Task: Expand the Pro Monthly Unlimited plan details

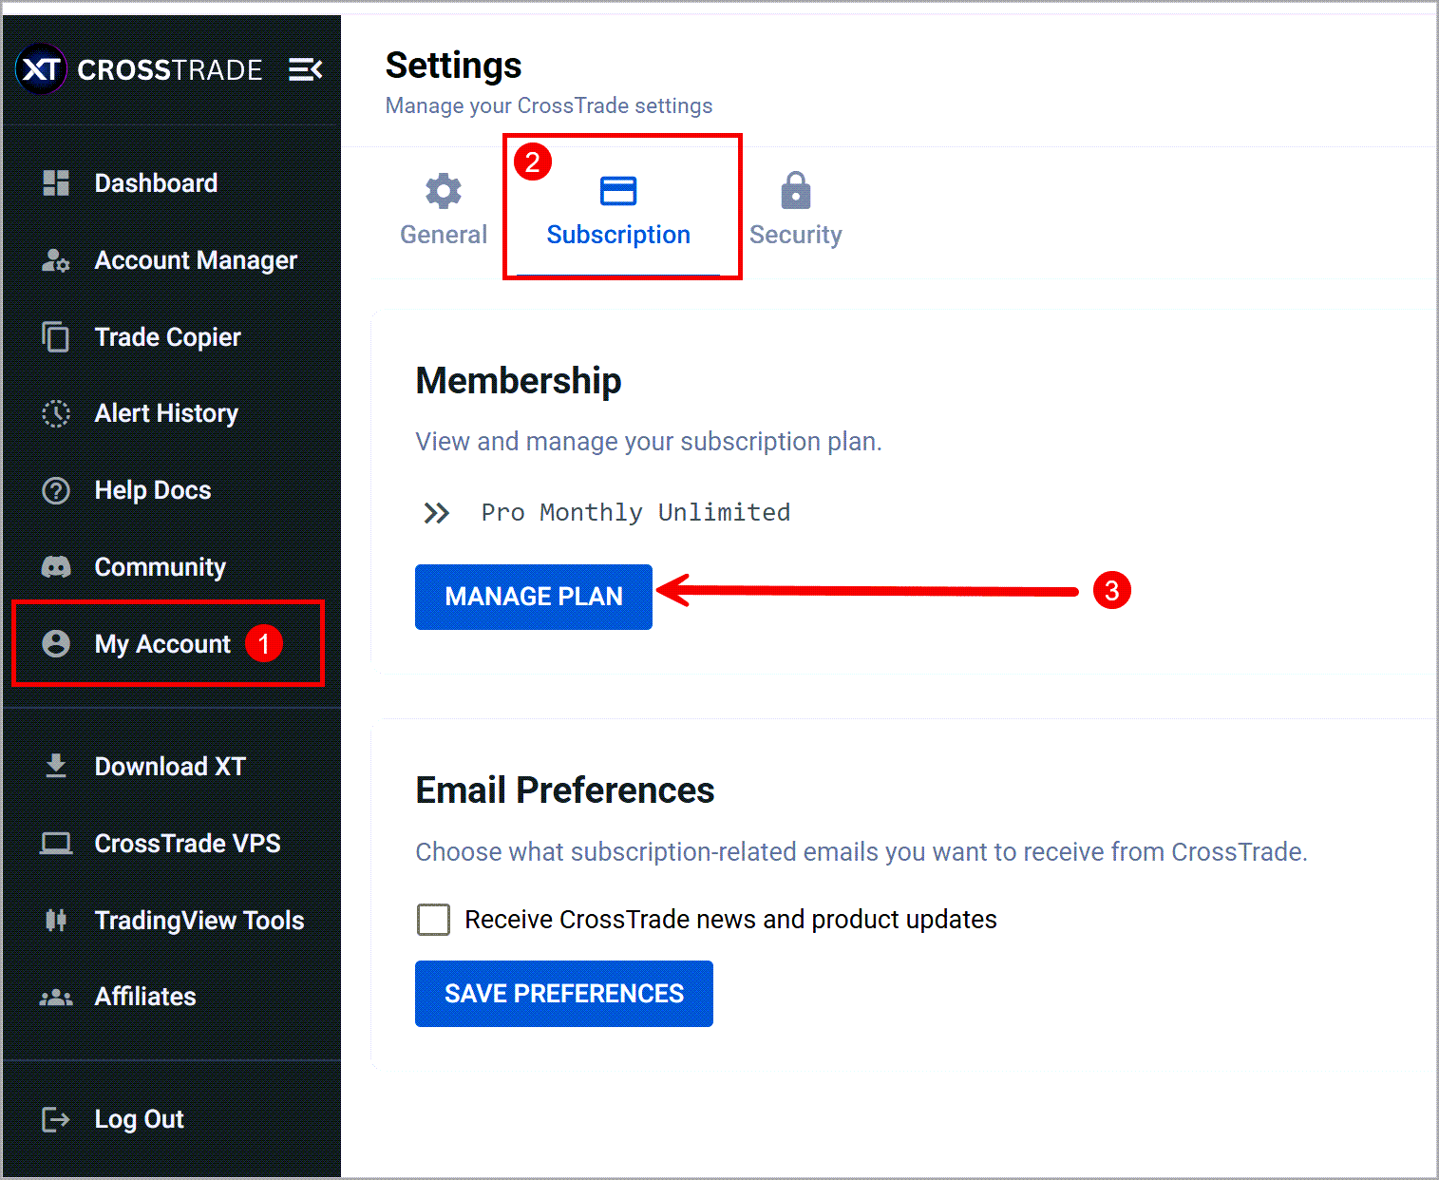Action: (438, 513)
